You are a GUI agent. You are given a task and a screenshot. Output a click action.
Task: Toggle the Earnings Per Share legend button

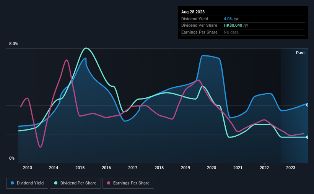[128, 183]
